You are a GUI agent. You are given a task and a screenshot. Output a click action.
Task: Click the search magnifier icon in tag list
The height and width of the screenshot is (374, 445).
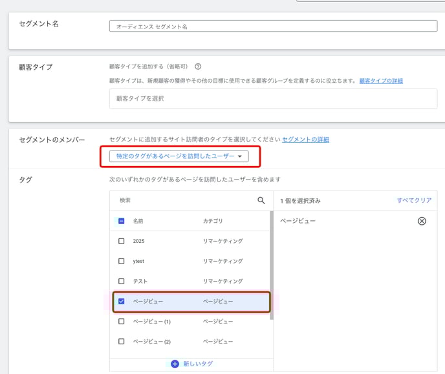point(261,200)
